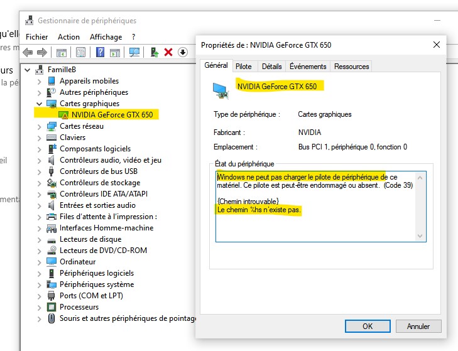The height and width of the screenshot is (351, 458).
Task: Click the Ports (COM et LPT) icon
Action: 52,296
